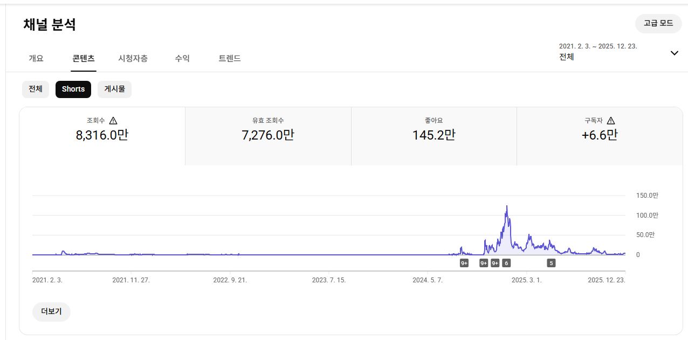Select the Shorts filter chip
This screenshot has height=340, width=688.
pos(73,89)
